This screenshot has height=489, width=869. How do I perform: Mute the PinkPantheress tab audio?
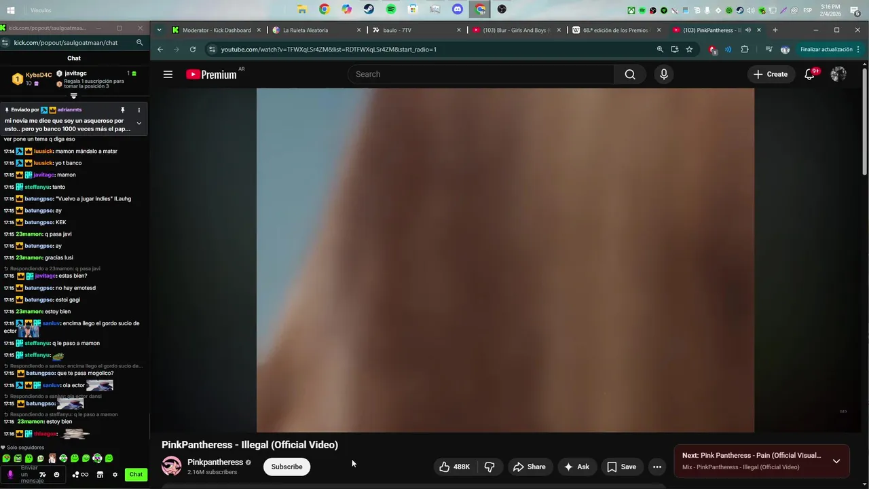click(748, 30)
